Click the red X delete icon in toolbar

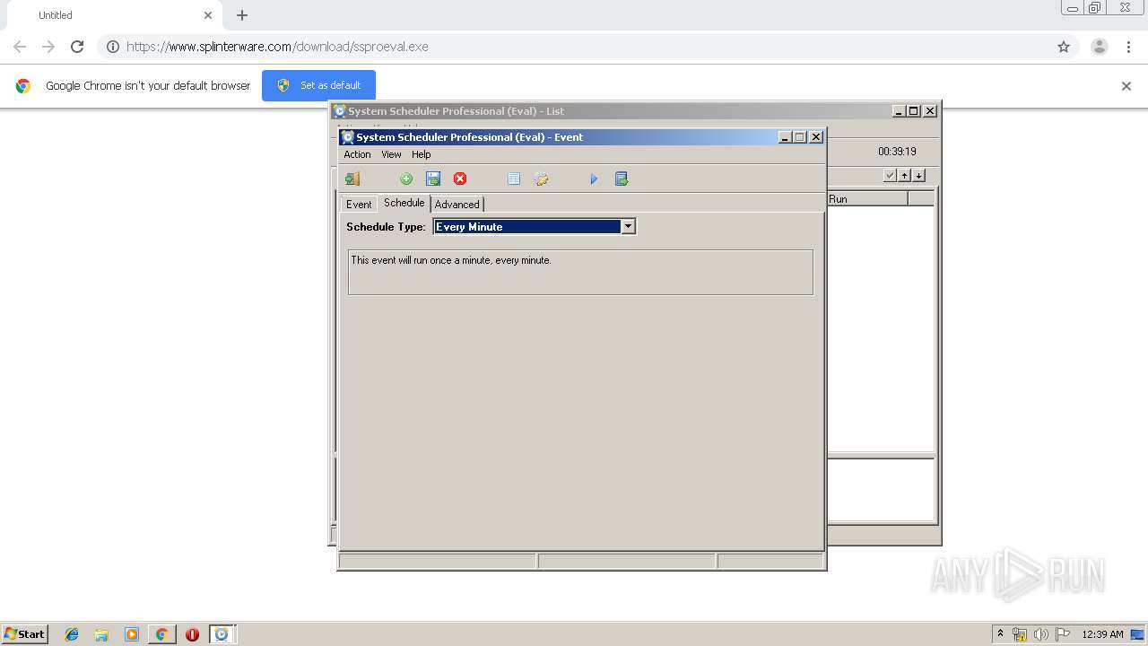coord(460,179)
